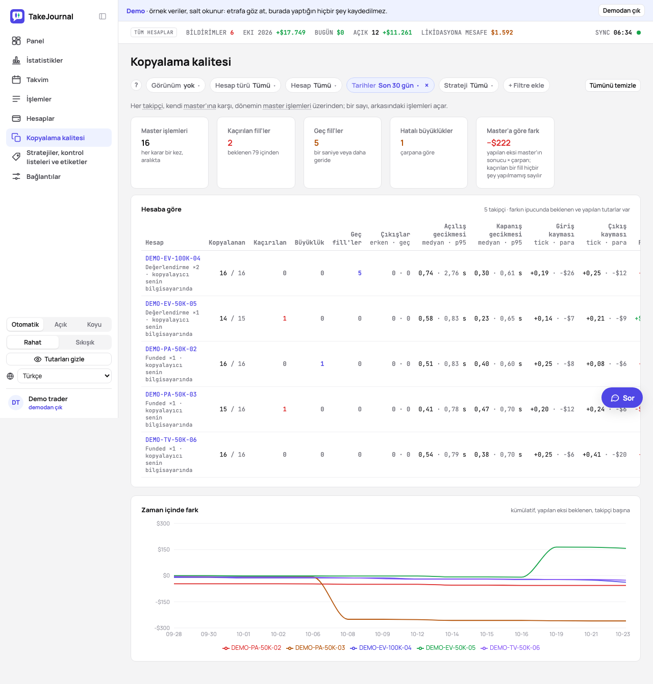Screen dimensions: 653x684
Task: Open the Panel dashboard icon
Action: pyautogui.click(x=16, y=41)
